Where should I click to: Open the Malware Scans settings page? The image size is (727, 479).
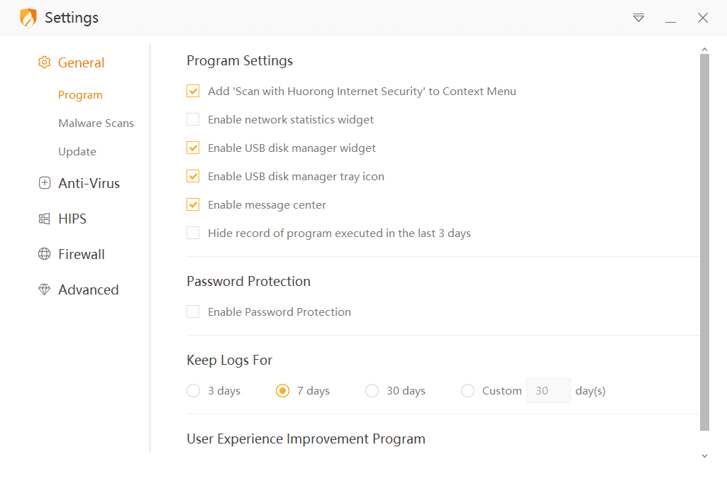click(x=96, y=123)
